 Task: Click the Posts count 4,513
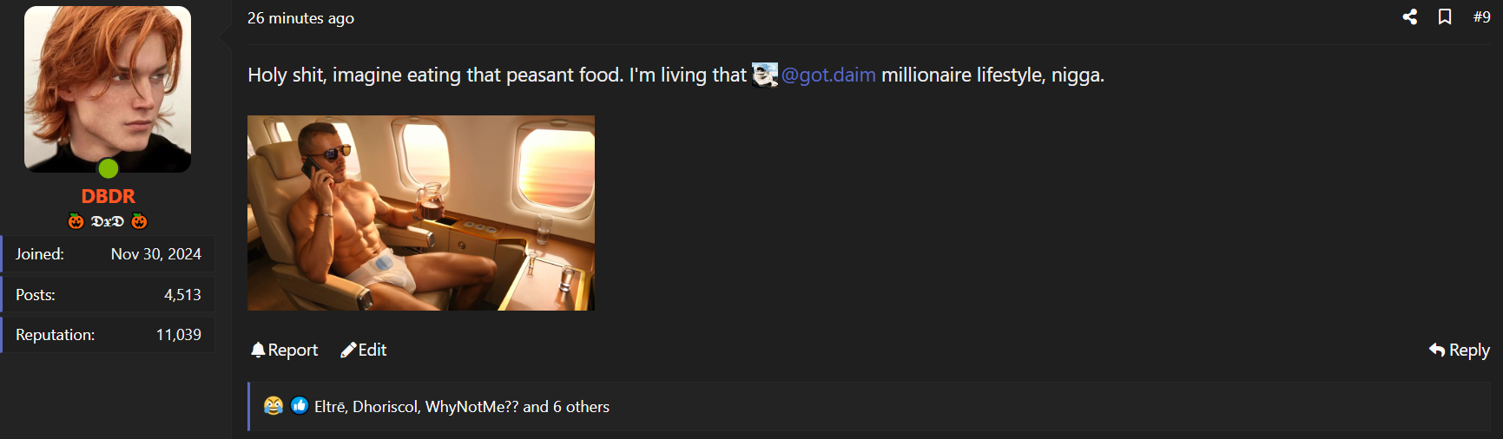click(x=182, y=295)
